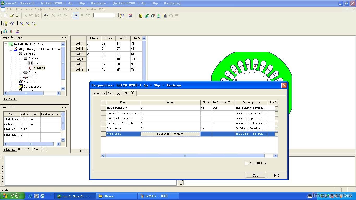
Task: Toggle Read-only checkbox for Conductors per Layer
Action: [x=276, y=113]
